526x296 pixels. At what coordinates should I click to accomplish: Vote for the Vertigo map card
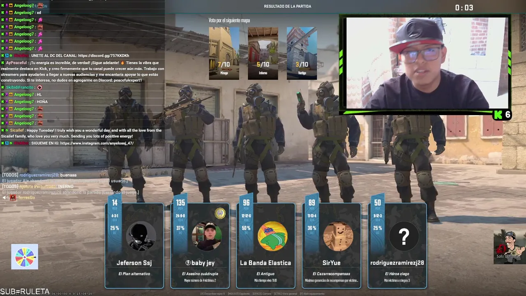tap(302, 53)
